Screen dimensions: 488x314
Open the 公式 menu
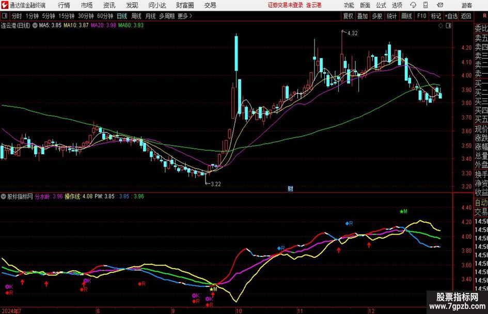[381, 5]
